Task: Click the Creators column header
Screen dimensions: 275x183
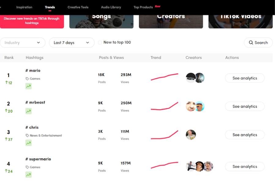Action: coord(194,58)
